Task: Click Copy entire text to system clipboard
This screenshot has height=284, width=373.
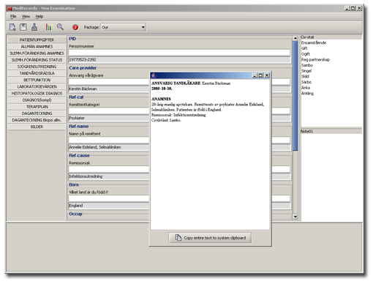Action: click(210, 238)
